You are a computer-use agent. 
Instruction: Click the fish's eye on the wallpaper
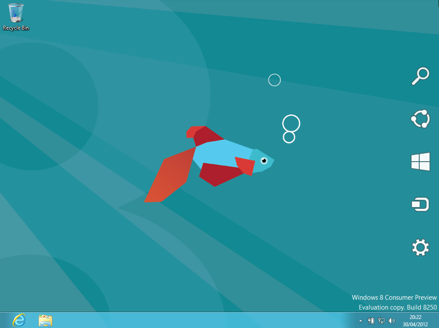(264, 161)
